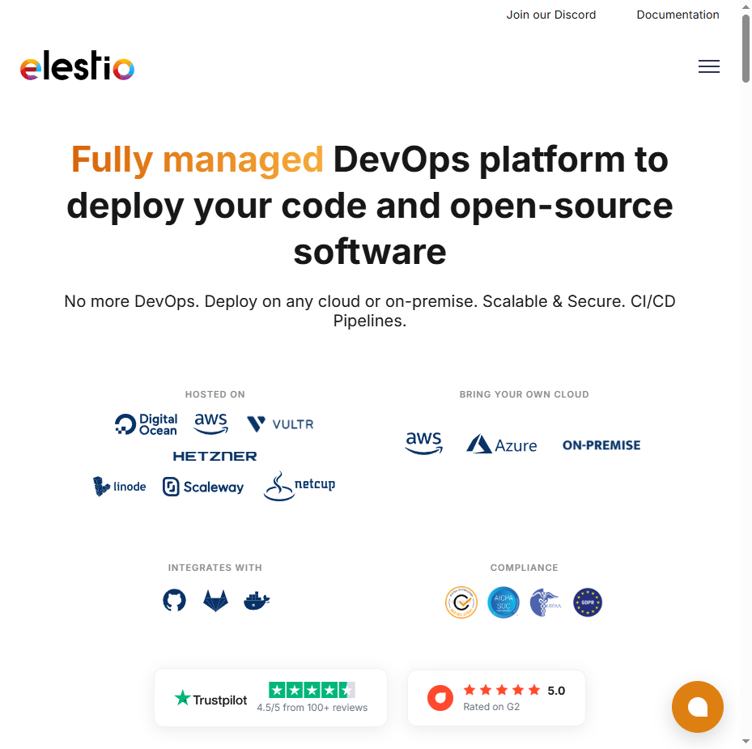
Task: Open the orange chat widget button
Action: (697, 707)
